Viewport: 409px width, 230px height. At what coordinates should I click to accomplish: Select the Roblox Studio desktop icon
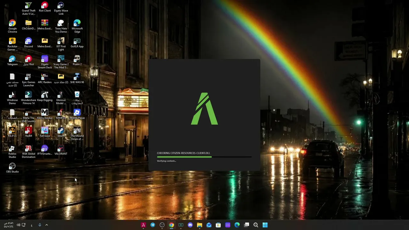pos(12,152)
